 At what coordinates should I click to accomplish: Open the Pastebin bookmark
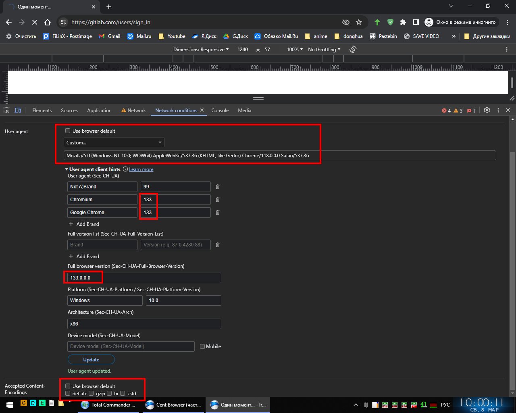tap(383, 36)
